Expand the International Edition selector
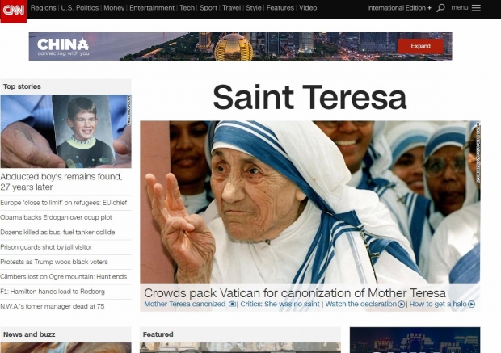 tap(399, 8)
